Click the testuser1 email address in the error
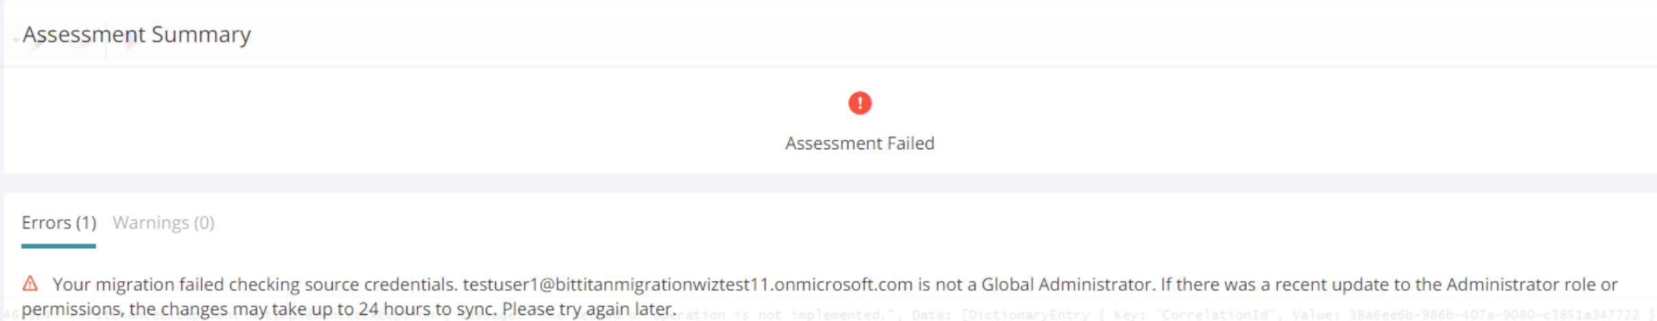This screenshot has width=1657, height=321. 688,284
